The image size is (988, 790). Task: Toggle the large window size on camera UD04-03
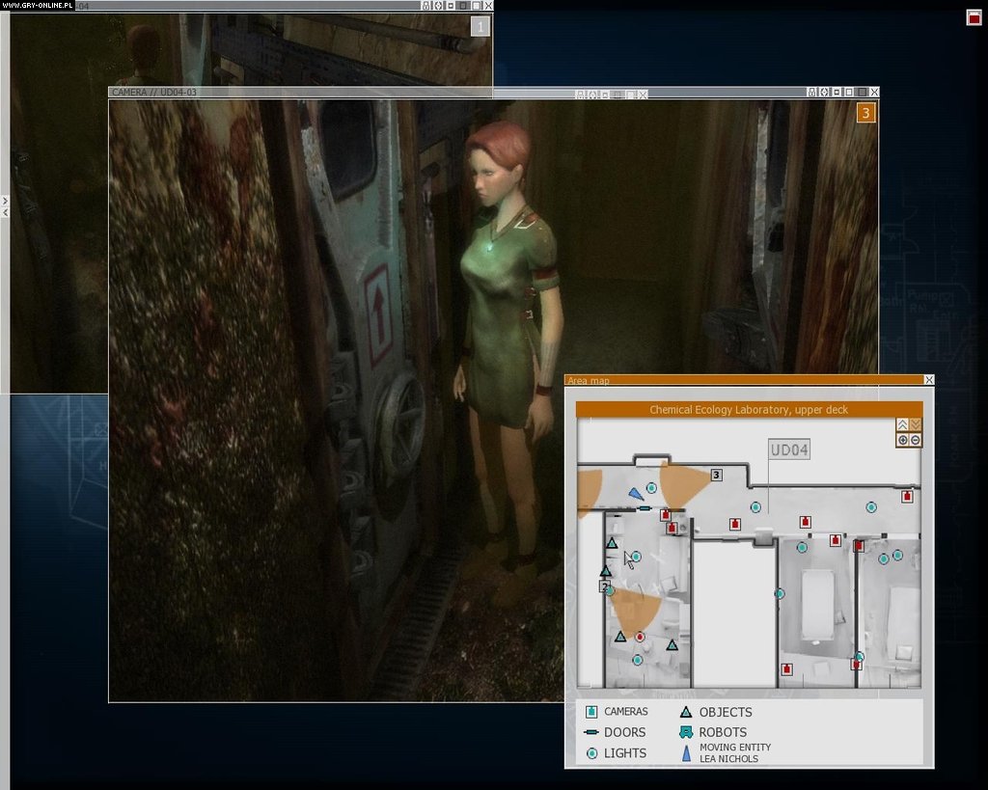(x=862, y=94)
